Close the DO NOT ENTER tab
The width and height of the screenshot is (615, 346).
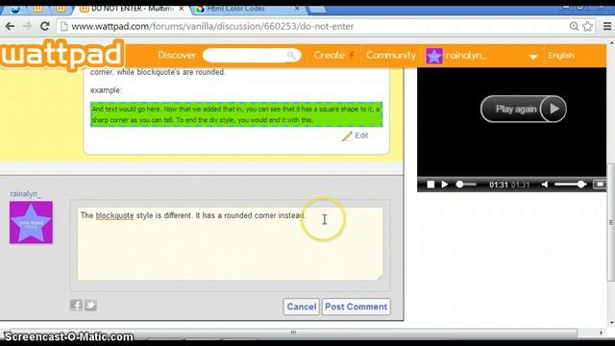pos(182,9)
